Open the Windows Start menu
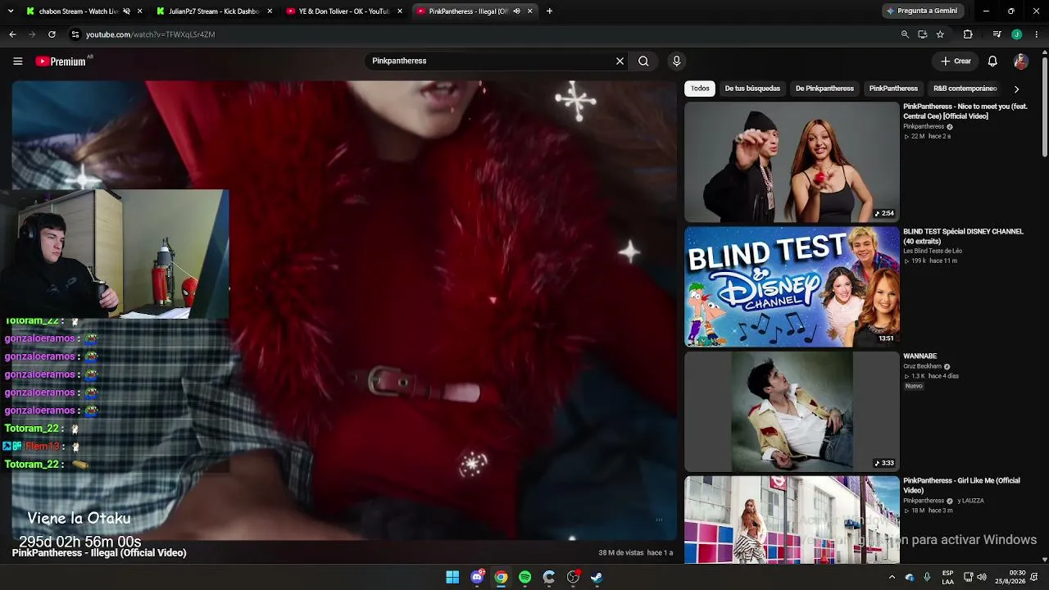 click(x=452, y=577)
